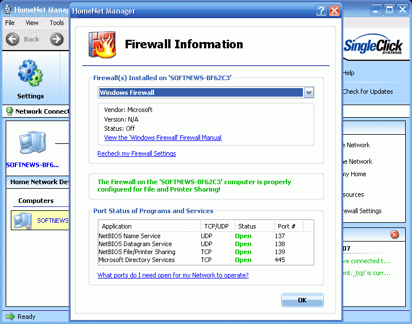
Task: Click the SOFTNEWS-BF6... computer label
Action: point(32,165)
